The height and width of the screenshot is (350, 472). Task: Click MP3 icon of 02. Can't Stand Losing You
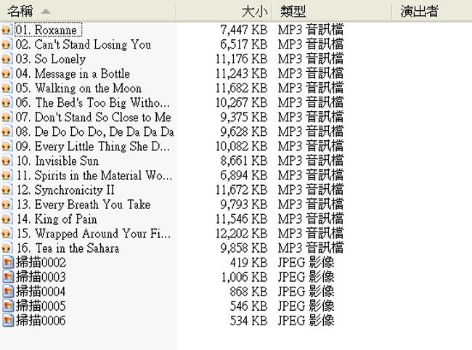(x=7, y=44)
